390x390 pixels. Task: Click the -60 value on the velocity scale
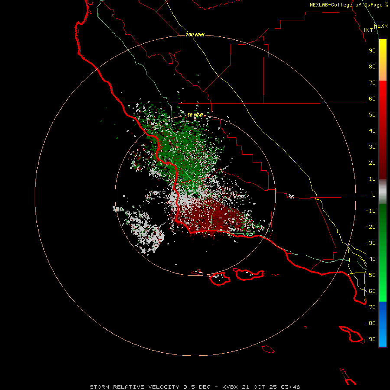coord(370,291)
